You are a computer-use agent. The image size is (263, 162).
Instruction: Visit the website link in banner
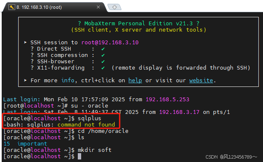(x=201, y=81)
